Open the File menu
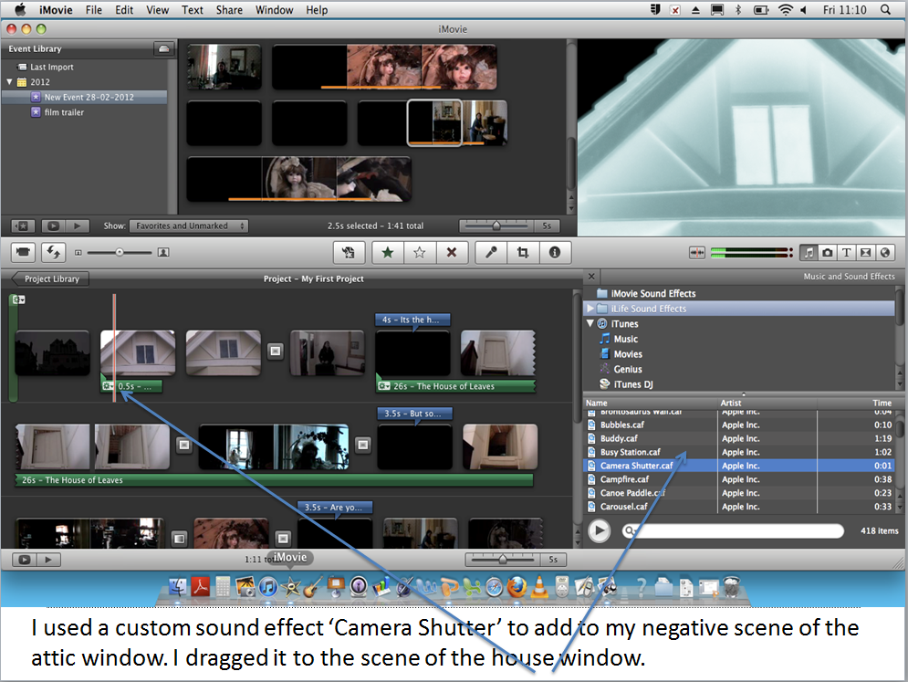The height and width of the screenshot is (682, 908). click(x=94, y=10)
